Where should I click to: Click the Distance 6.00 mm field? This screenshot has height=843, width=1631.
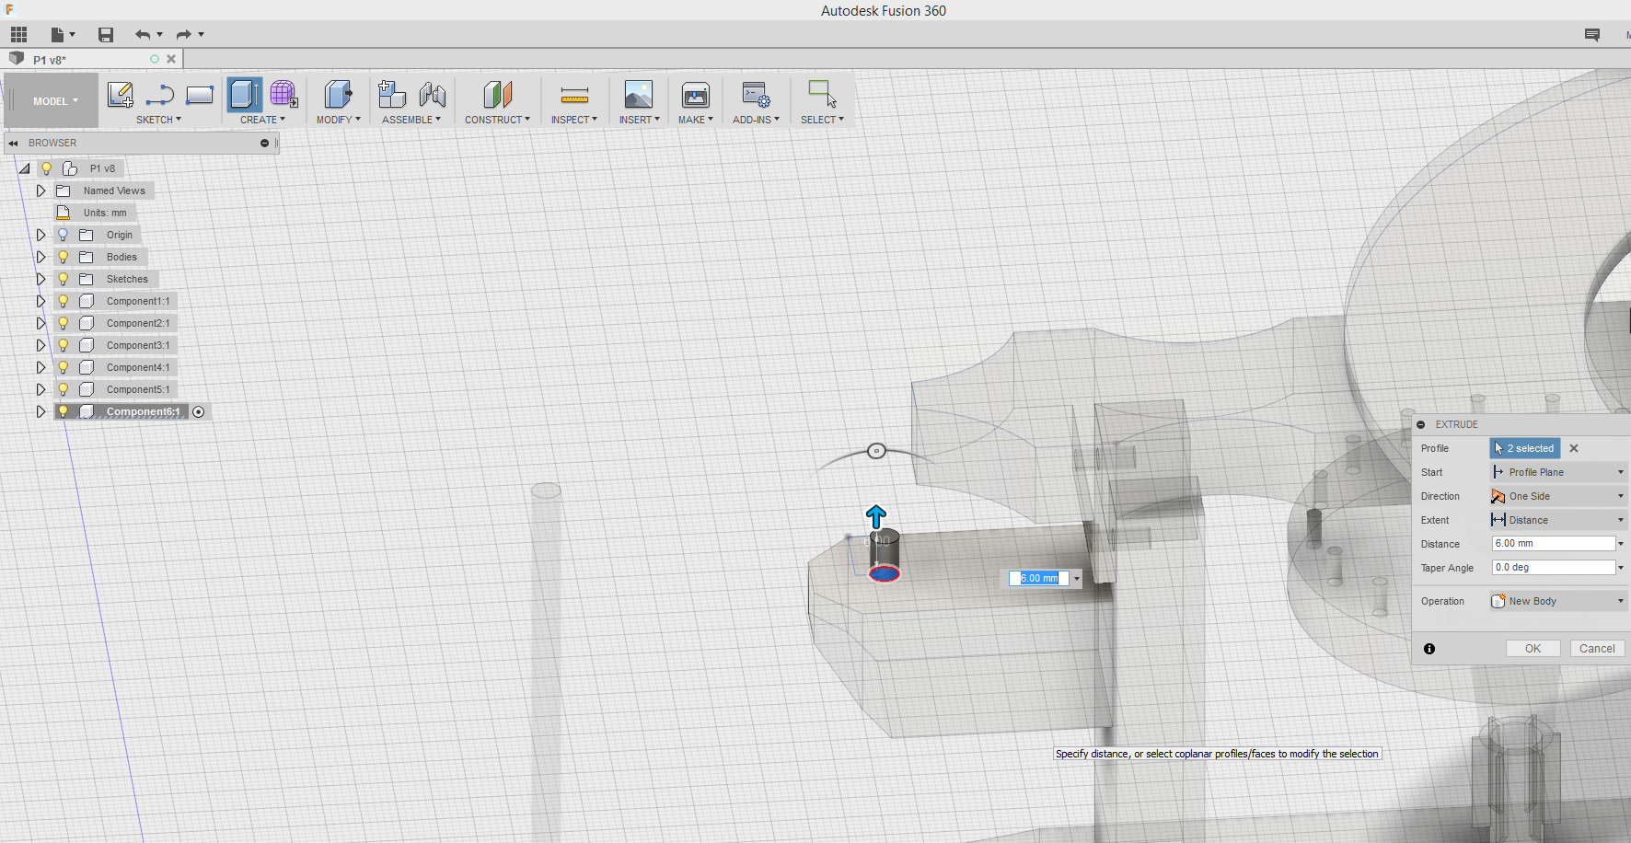(x=1554, y=544)
